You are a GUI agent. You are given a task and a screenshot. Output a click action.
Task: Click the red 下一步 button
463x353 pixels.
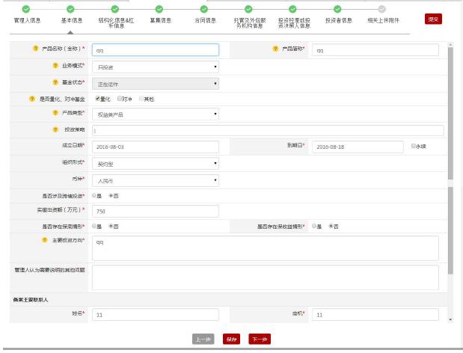point(260,339)
